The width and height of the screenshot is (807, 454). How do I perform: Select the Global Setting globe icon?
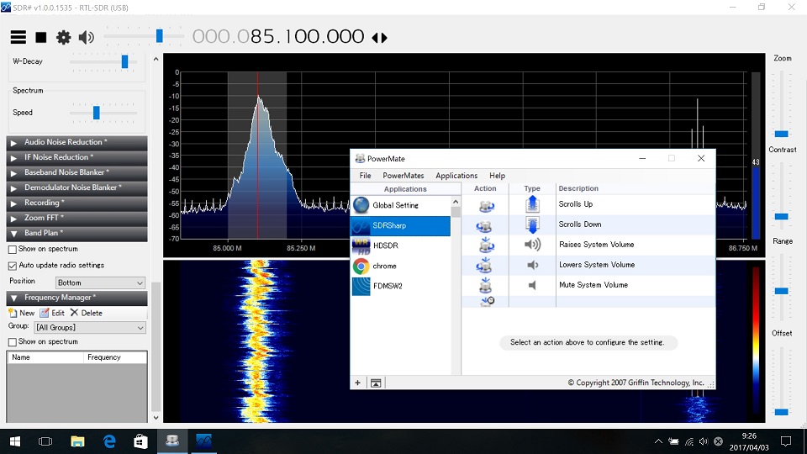(361, 205)
